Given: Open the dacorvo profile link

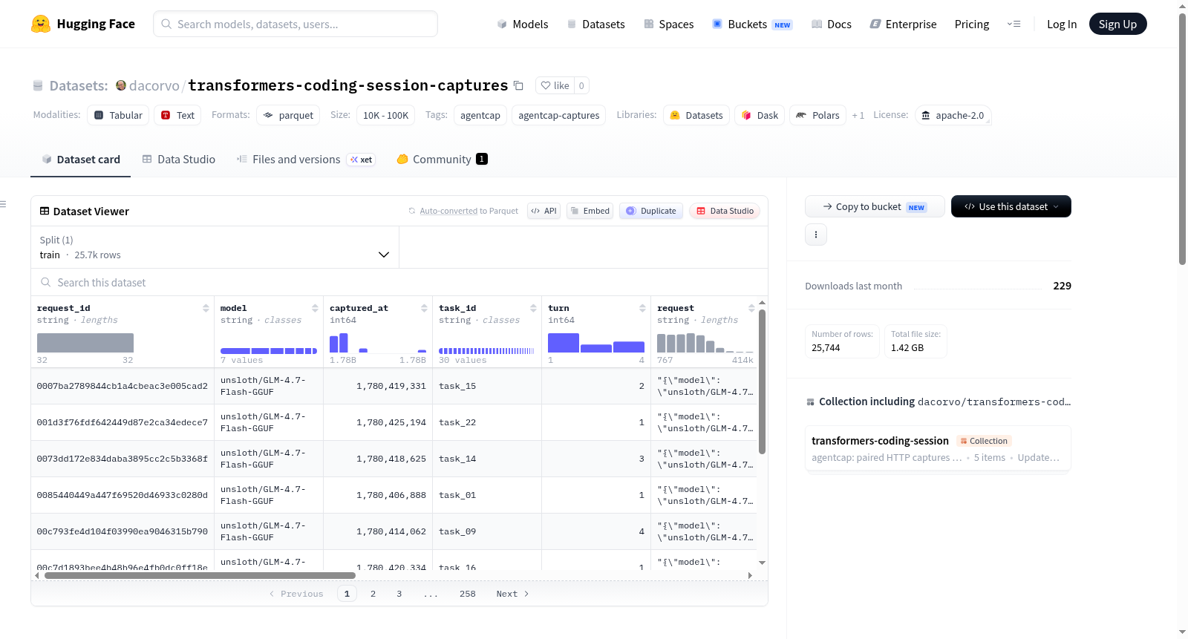Looking at the screenshot, I should click(154, 85).
